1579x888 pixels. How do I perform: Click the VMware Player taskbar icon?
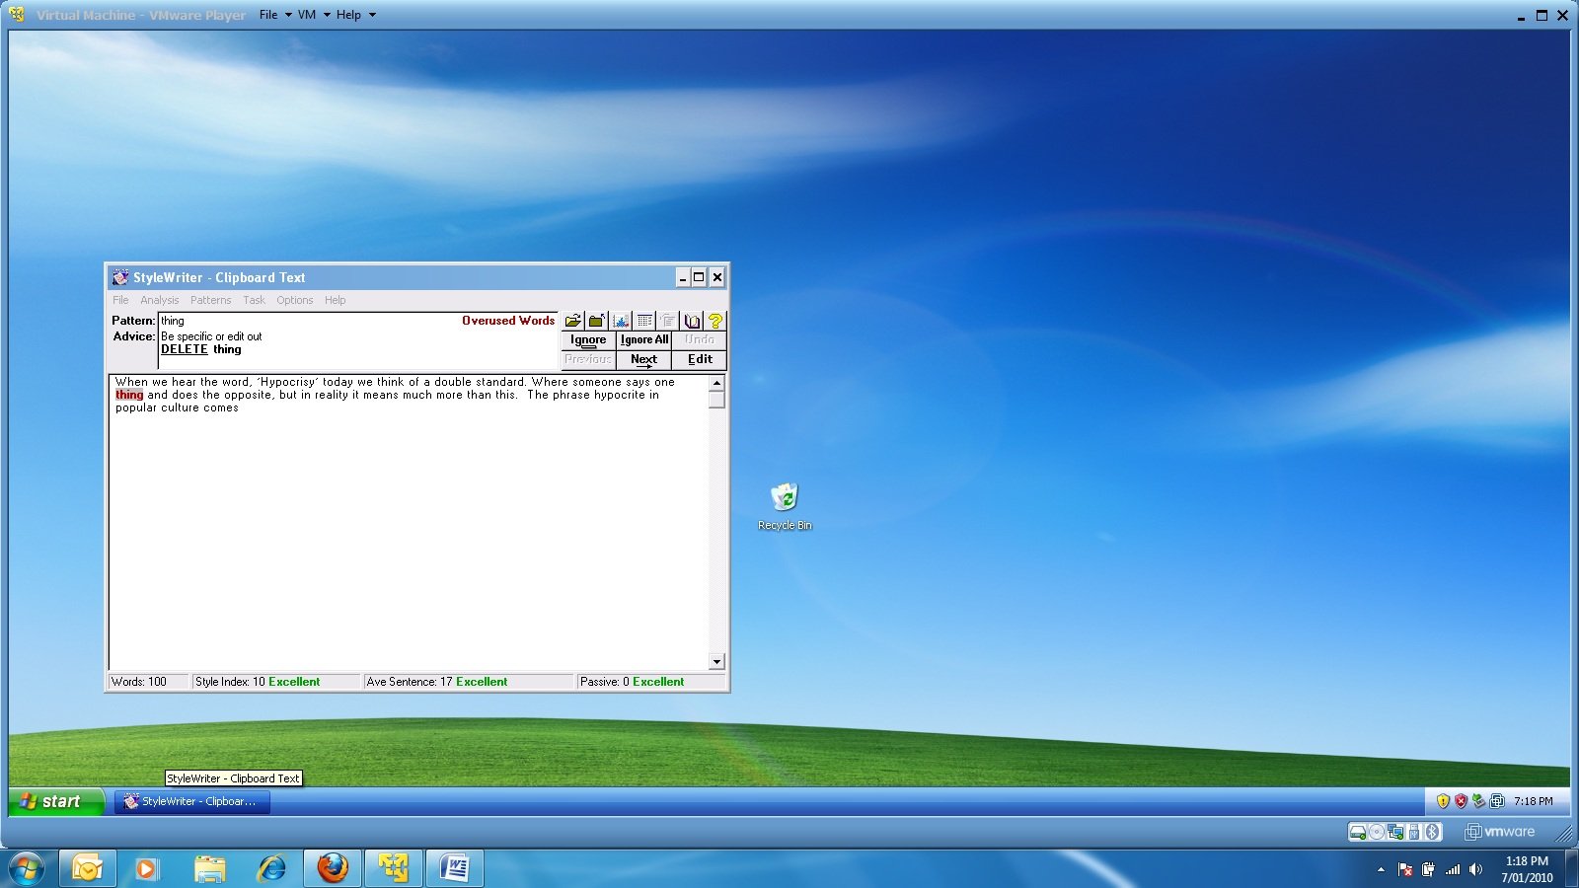pos(394,869)
